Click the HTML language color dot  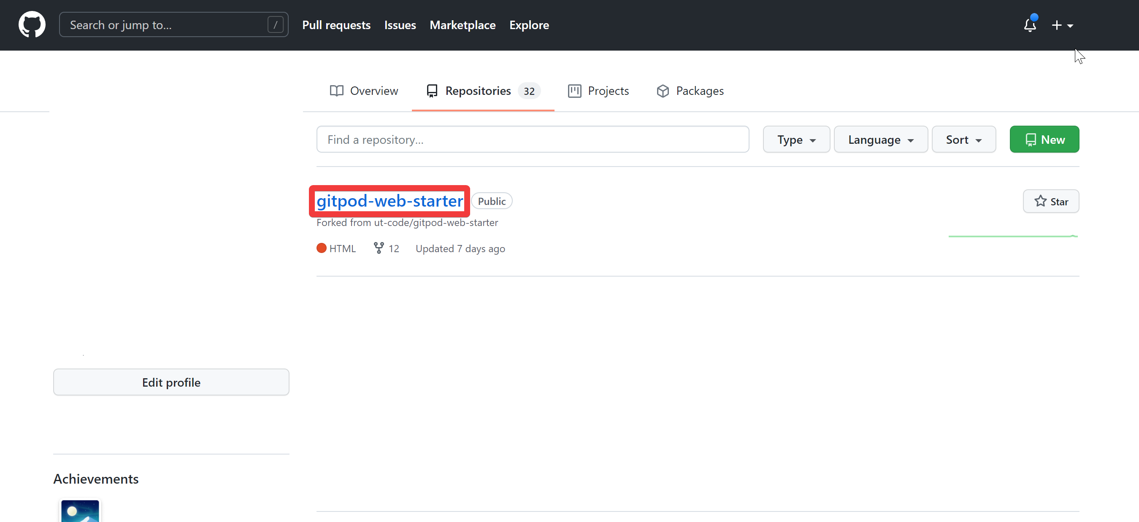point(322,248)
